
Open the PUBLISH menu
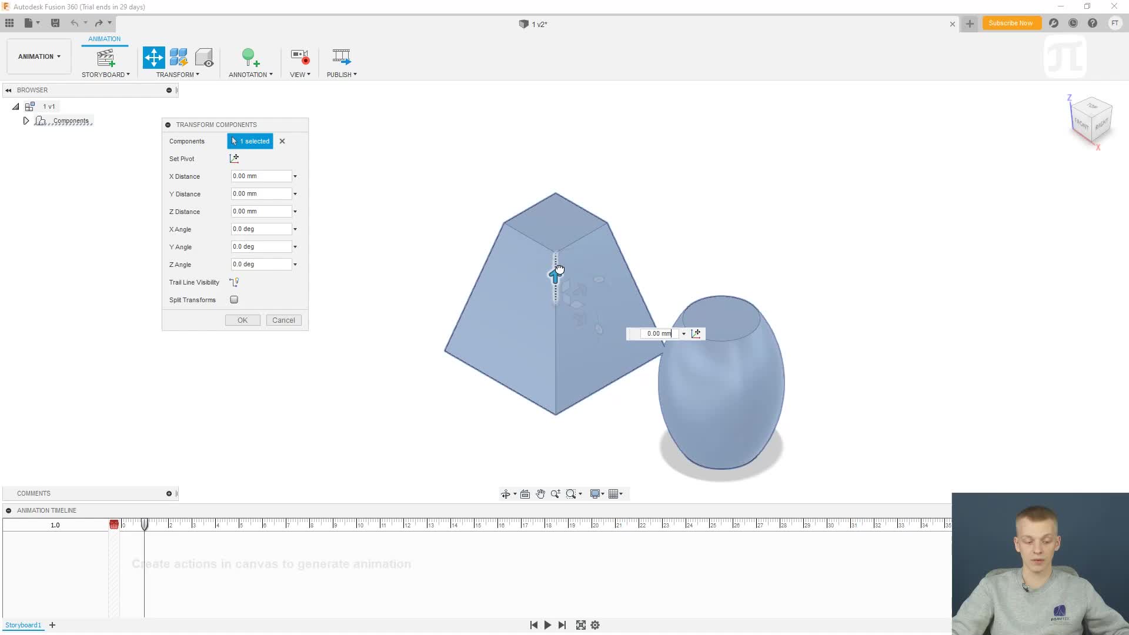(x=342, y=75)
